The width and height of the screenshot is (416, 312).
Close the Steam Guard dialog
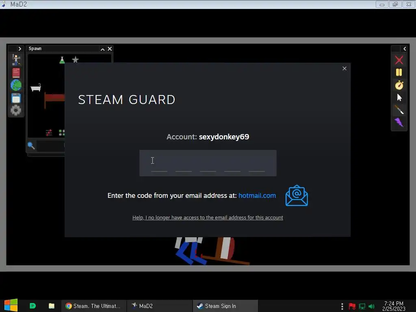point(344,68)
